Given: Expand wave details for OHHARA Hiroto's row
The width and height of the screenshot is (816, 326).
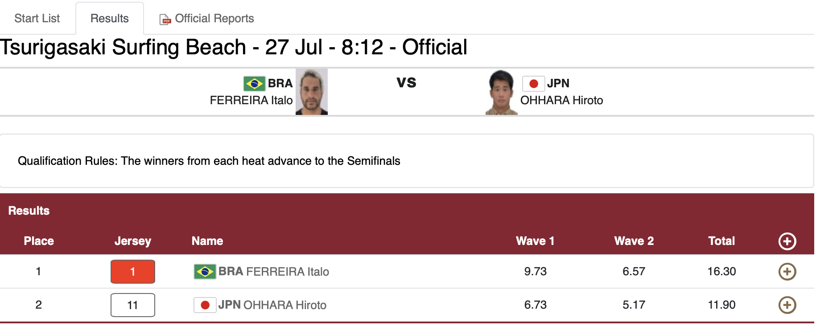Looking at the screenshot, I should [x=787, y=305].
